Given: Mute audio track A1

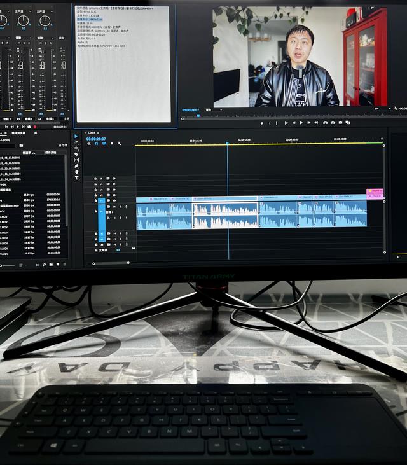Looking at the screenshot, I should click(114, 207).
